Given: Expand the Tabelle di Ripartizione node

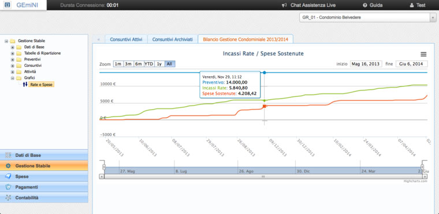Looking at the screenshot, I should (12, 53).
